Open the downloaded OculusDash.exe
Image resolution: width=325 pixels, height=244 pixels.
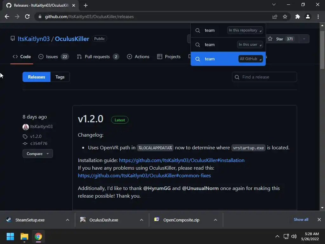pos(104,220)
